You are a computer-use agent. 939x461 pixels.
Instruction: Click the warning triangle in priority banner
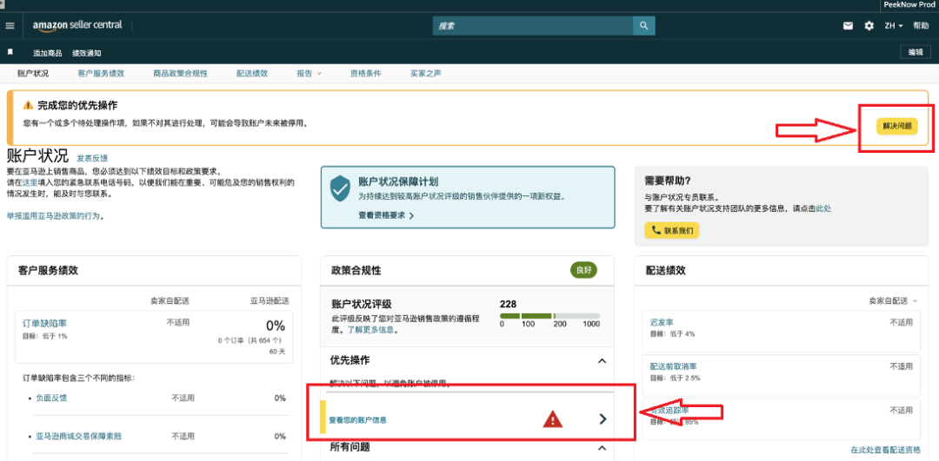click(x=28, y=105)
